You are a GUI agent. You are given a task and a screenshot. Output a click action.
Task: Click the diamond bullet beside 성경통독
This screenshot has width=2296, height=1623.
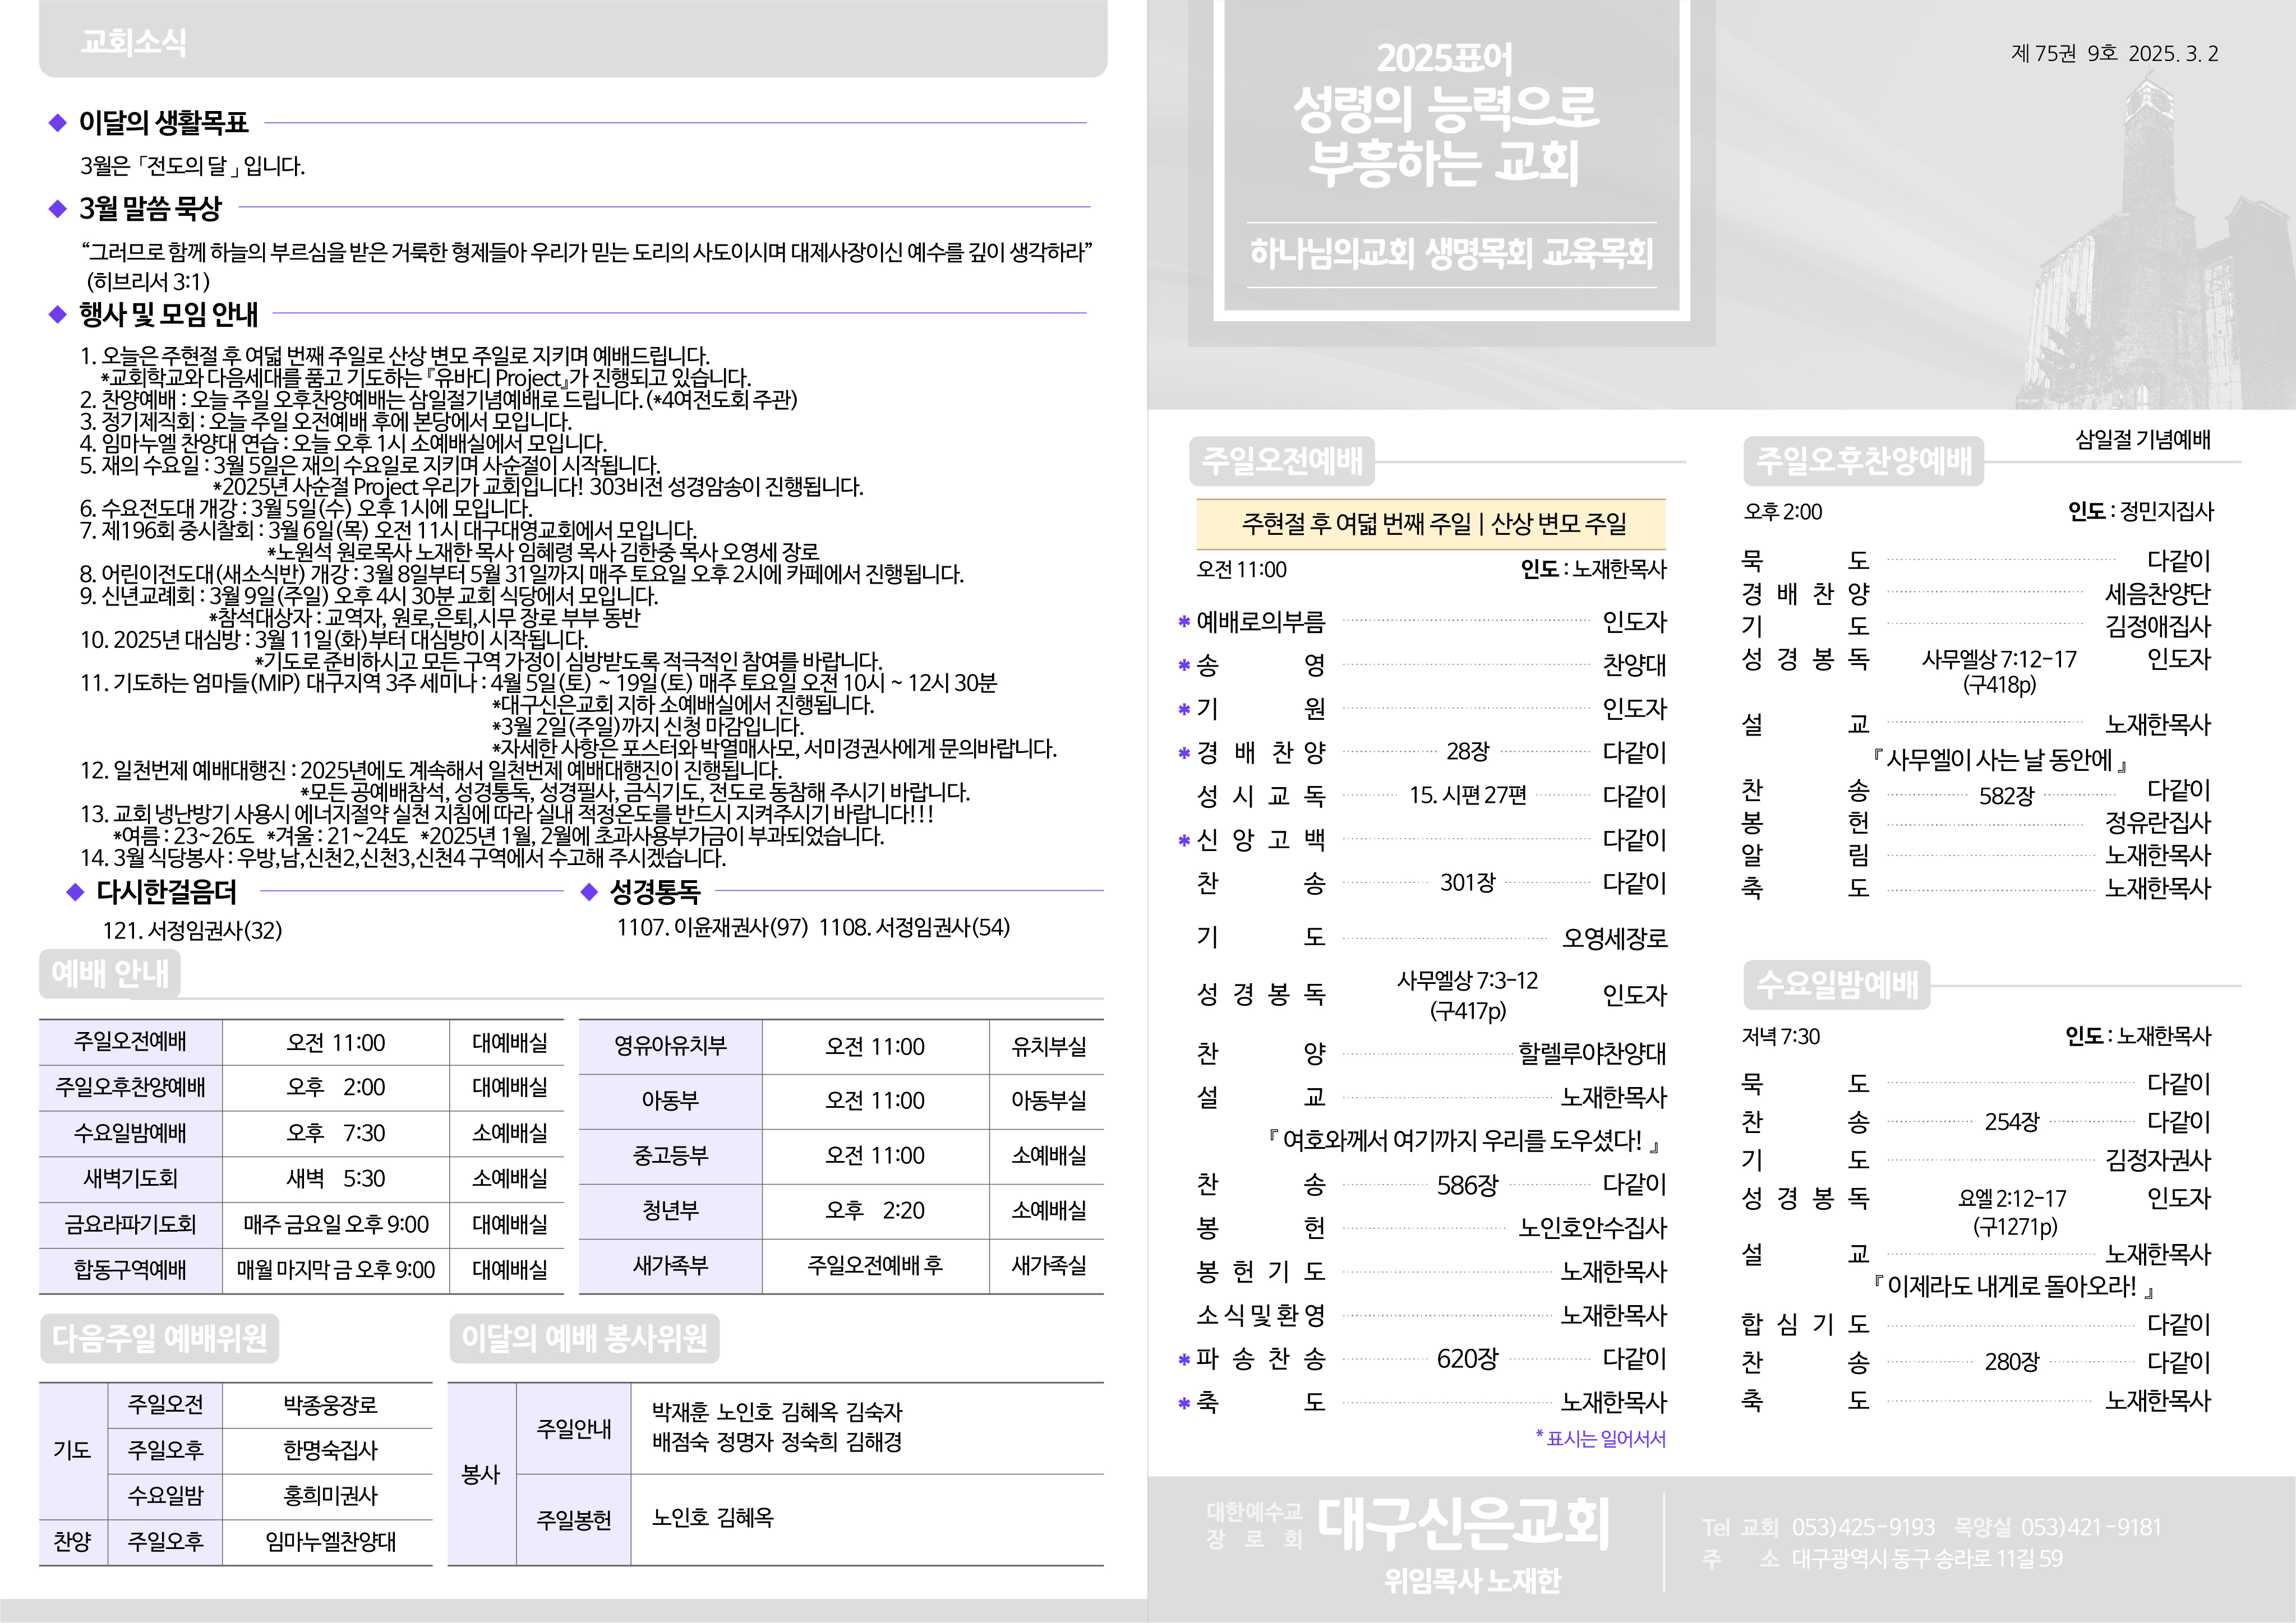pyautogui.click(x=589, y=891)
